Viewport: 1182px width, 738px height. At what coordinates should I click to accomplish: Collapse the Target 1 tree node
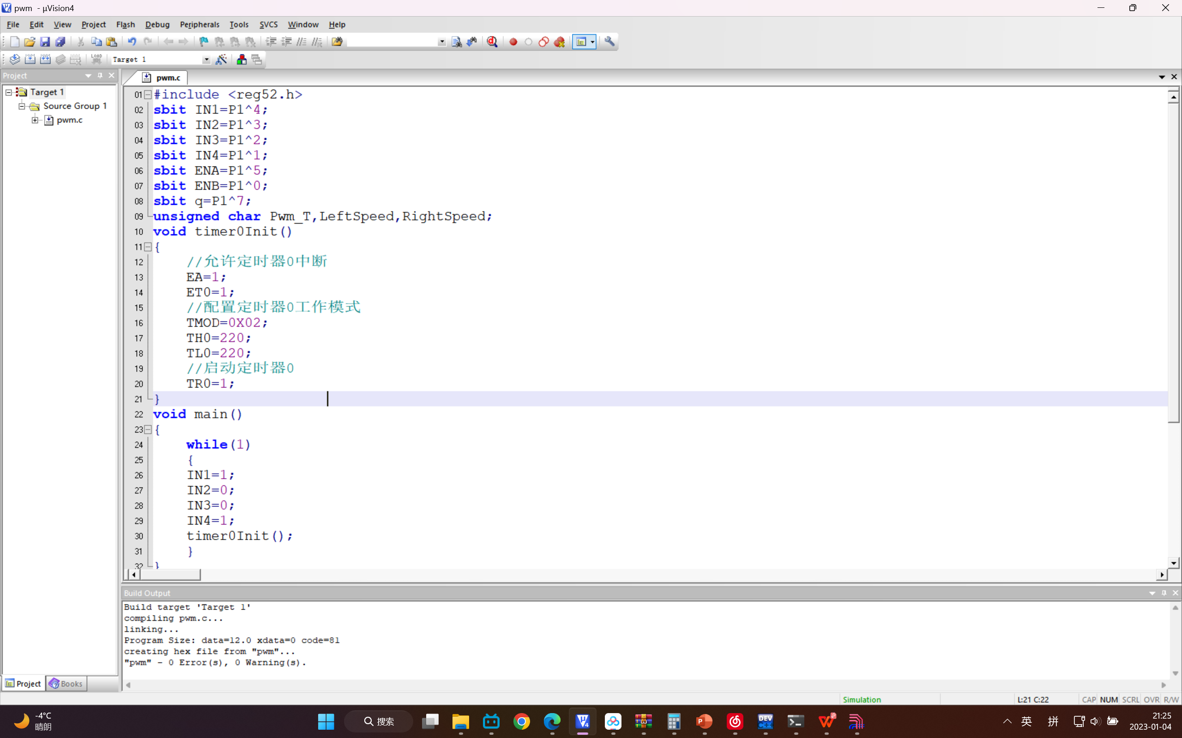tap(9, 92)
